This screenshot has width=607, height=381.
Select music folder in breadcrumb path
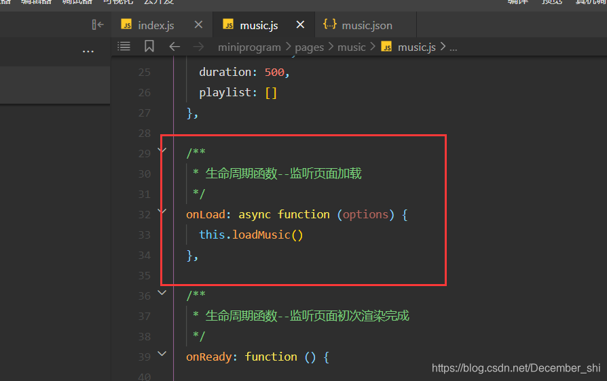(x=352, y=47)
